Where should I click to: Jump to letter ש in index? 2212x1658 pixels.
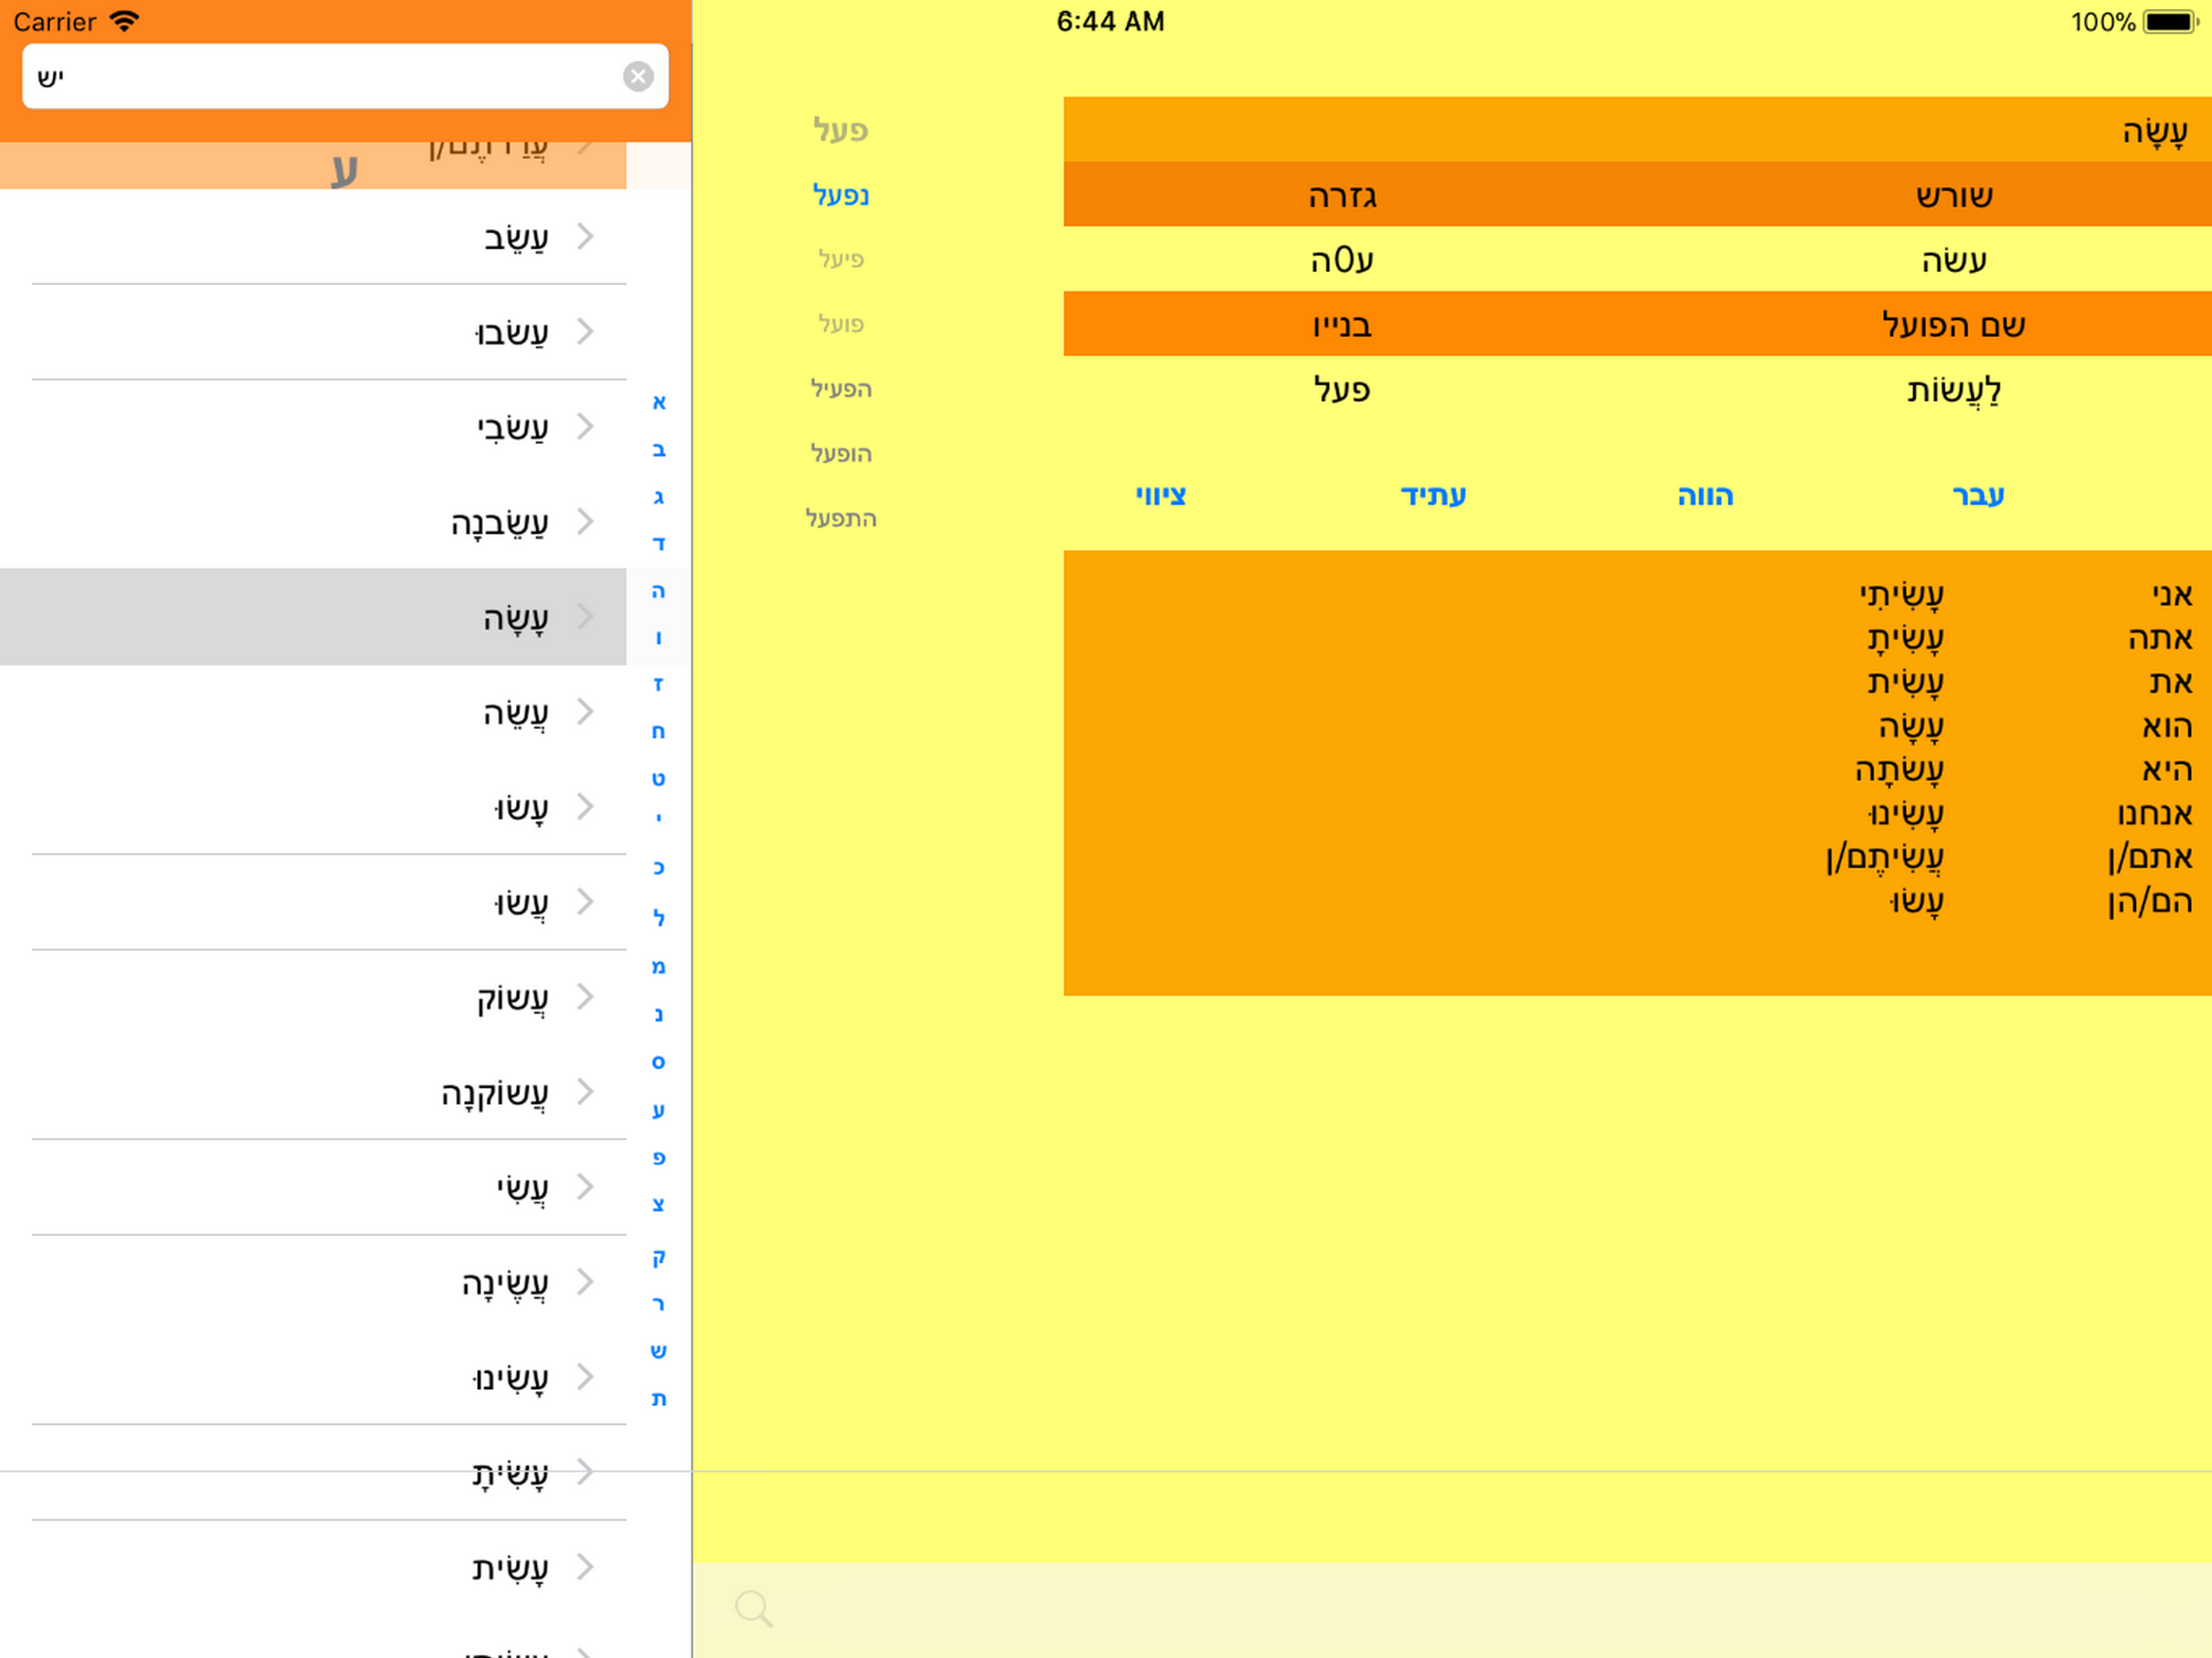[658, 1351]
